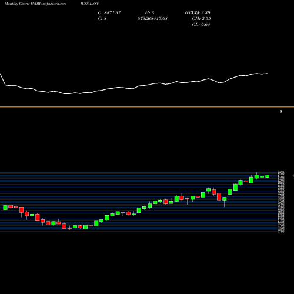Click the 'Monthly Charts INDMunafaSutra.com' title text
The width and height of the screenshot is (294, 294).
(35, 4)
